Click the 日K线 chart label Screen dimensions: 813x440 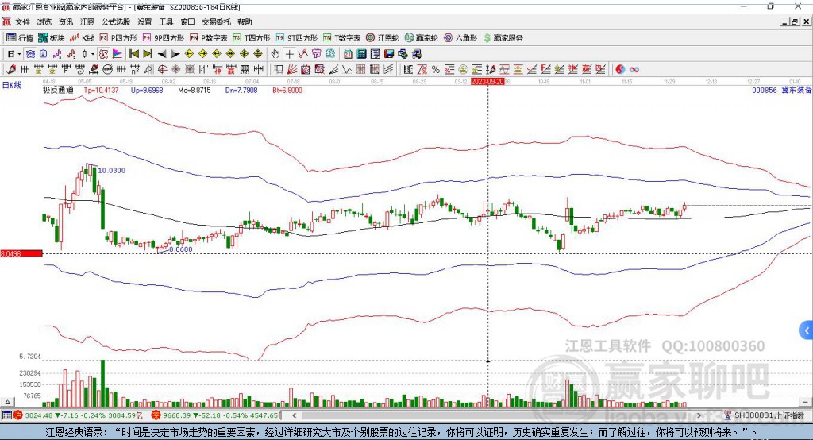pyautogui.click(x=12, y=85)
